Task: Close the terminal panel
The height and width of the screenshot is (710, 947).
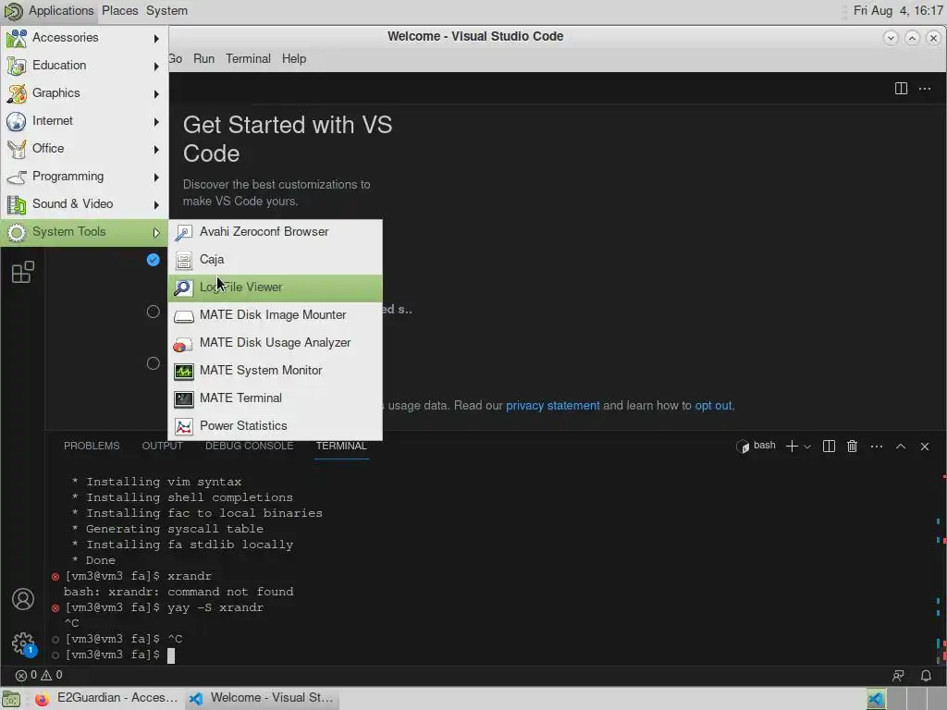Action: coord(925,447)
